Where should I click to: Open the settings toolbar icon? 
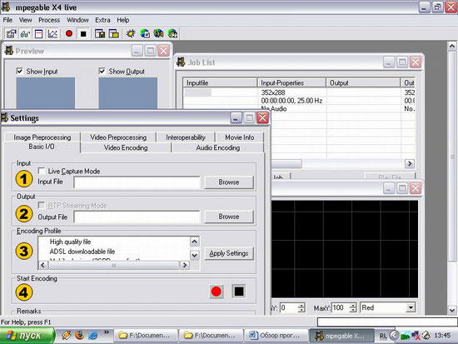tap(11, 34)
